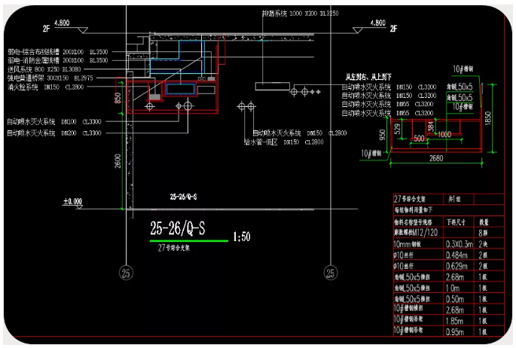Select the 弱电-消防金属线槽 200X100 BL3500 label
Viewport: 516px width, 348px height.
point(57,60)
